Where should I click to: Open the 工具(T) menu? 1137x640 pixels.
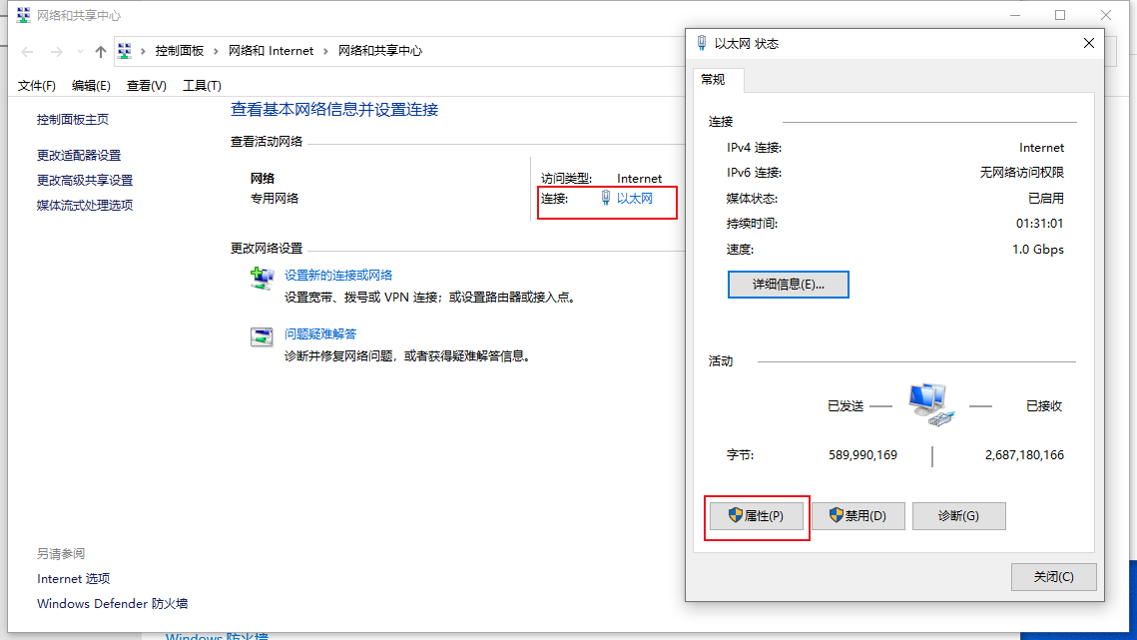202,86
